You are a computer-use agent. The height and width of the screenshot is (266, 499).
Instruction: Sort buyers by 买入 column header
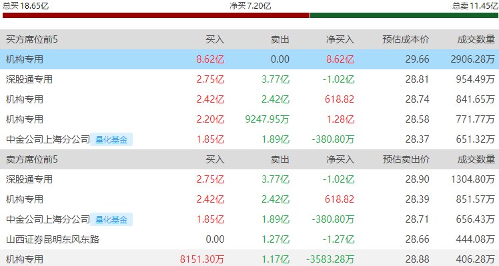coord(215,39)
